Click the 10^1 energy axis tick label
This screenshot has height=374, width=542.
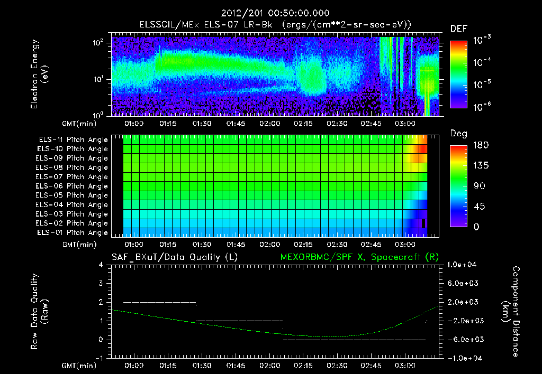click(98, 79)
